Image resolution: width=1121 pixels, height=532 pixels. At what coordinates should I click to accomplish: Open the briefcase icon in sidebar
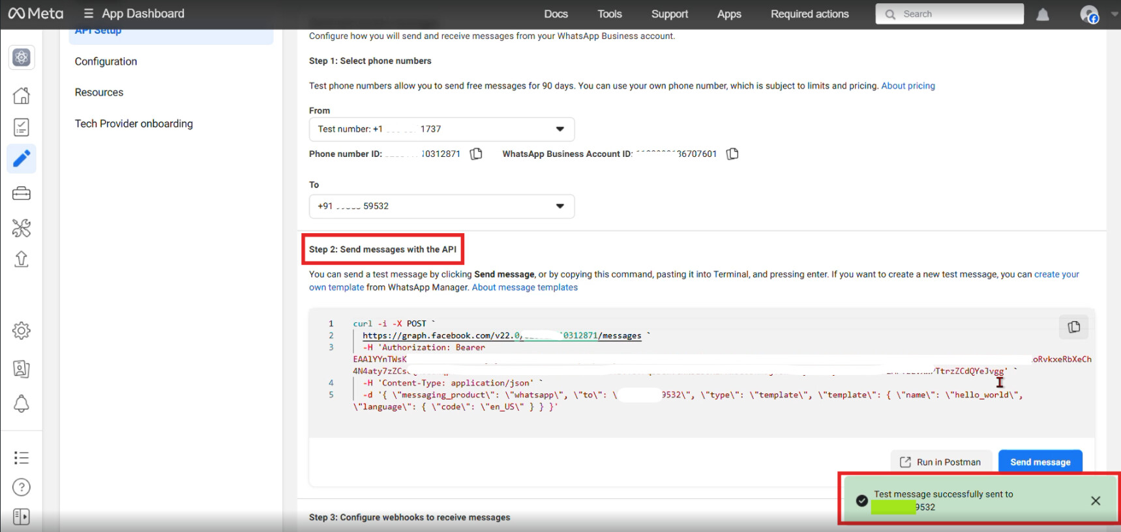click(x=22, y=193)
